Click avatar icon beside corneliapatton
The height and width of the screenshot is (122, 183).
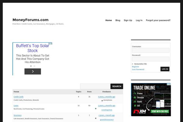click(96, 109)
